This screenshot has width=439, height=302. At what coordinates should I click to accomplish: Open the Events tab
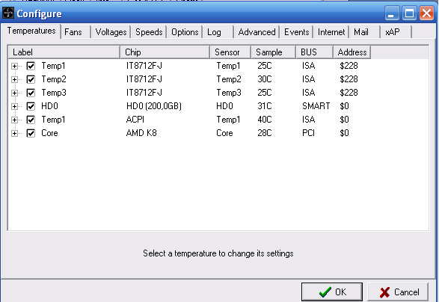(x=296, y=32)
